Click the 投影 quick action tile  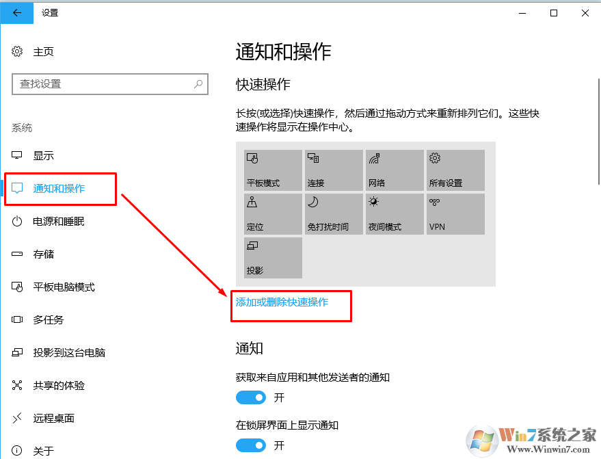coord(272,257)
